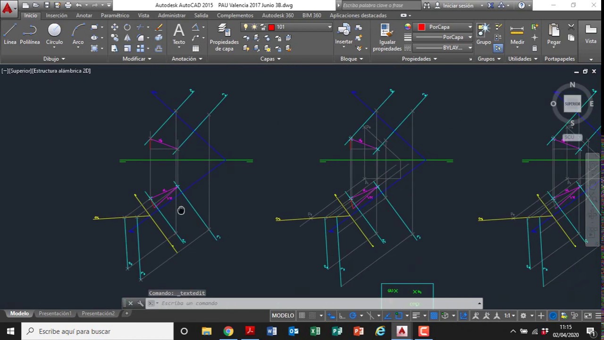Screen dimensions: 604x340
Task: Click the Pegar clipboard button
Action: coord(554,34)
